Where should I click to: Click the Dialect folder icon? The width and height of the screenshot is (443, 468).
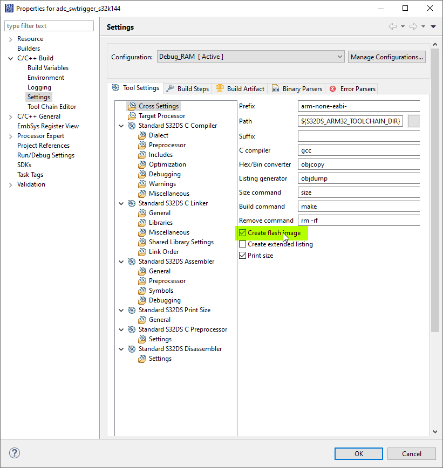142,135
